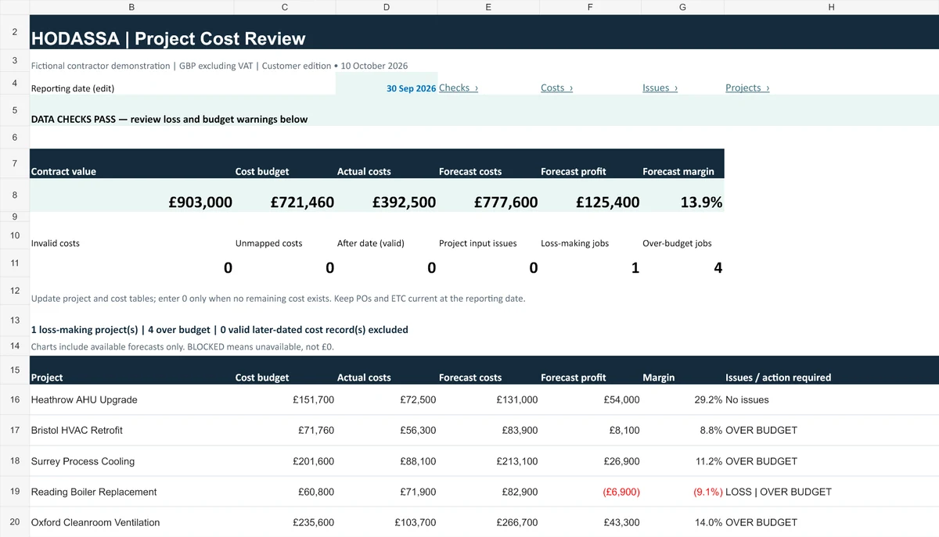This screenshot has width=939, height=537.
Task: Click the Bristol HVAC Retrofit project name
Action: [77, 430]
